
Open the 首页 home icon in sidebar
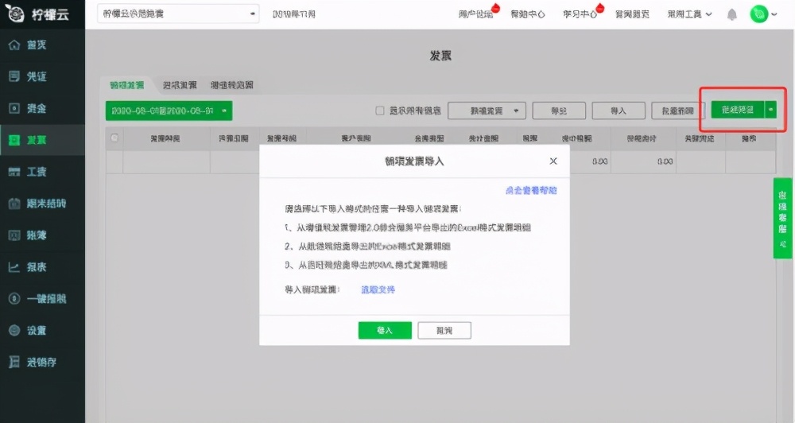[14, 45]
